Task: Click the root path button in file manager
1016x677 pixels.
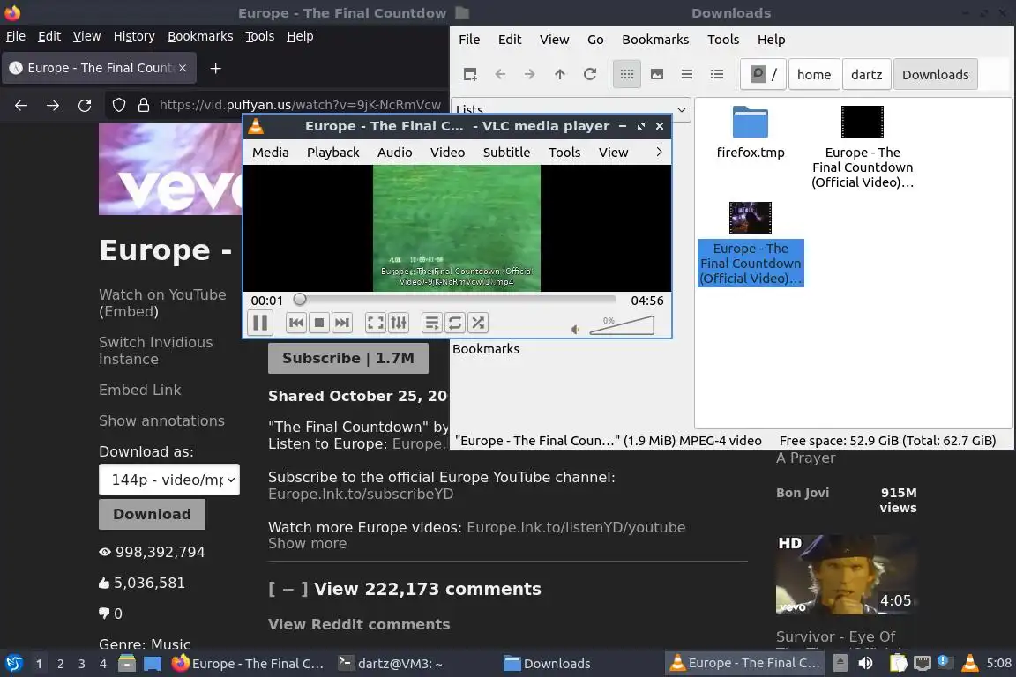Action: (x=764, y=75)
